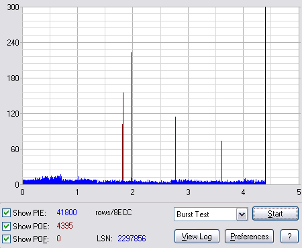Open the View Log button
Viewport: 302px width, 248px height.
tap(197, 237)
